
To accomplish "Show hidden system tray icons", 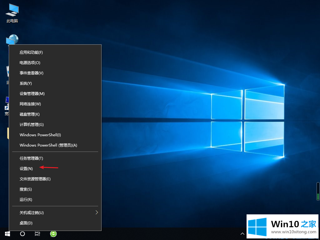I will (242, 234).
